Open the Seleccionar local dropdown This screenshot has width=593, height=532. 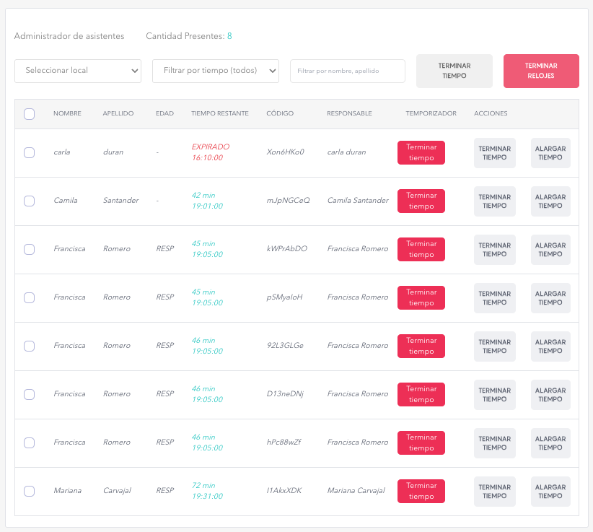78,71
